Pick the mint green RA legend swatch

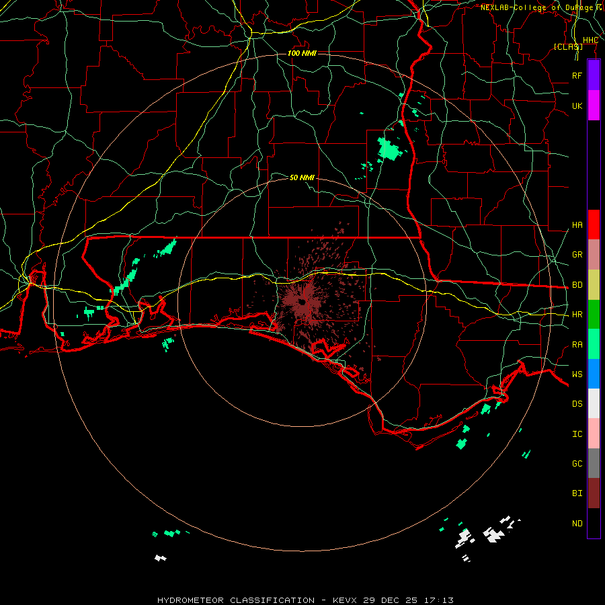pyautogui.click(x=594, y=344)
